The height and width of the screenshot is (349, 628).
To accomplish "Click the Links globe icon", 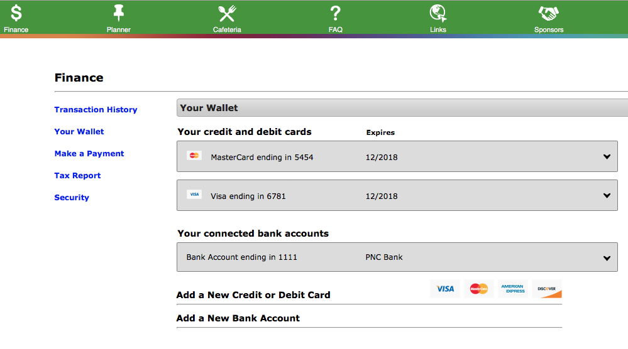I will [x=438, y=13].
